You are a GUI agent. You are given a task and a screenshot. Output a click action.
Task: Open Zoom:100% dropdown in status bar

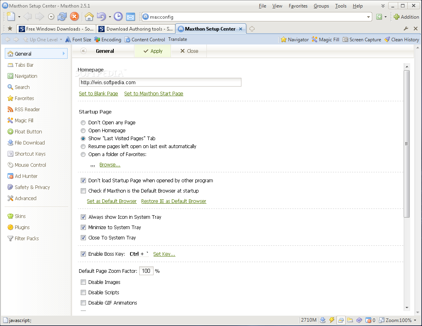pos(415,320)
